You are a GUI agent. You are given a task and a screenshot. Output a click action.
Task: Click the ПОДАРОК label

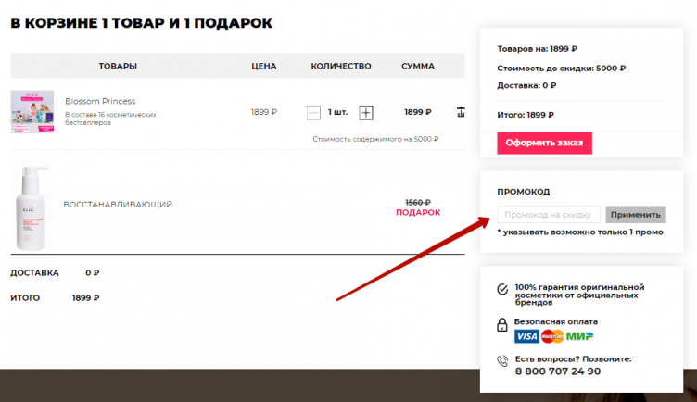click(418, 213)
